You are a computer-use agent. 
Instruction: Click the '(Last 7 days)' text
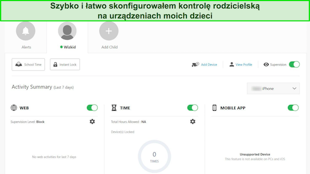63,87
